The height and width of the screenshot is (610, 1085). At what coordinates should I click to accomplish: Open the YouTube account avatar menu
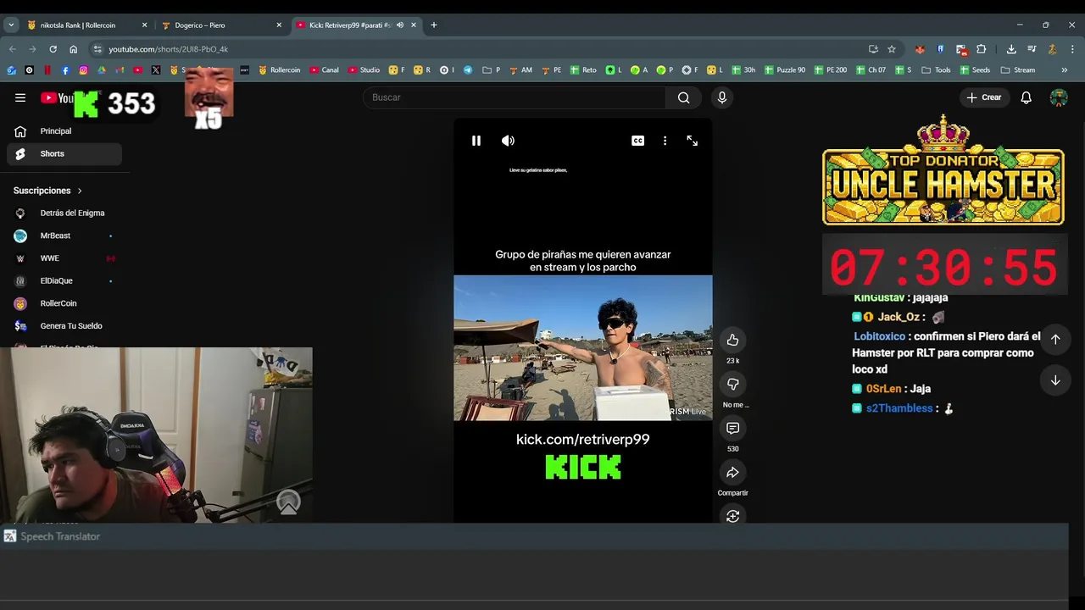(1059, 97)
